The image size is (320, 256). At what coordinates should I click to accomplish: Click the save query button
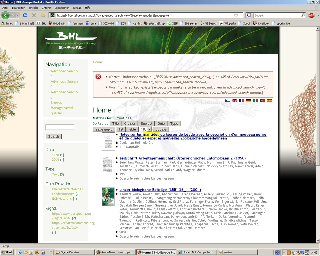pos(104,129)
